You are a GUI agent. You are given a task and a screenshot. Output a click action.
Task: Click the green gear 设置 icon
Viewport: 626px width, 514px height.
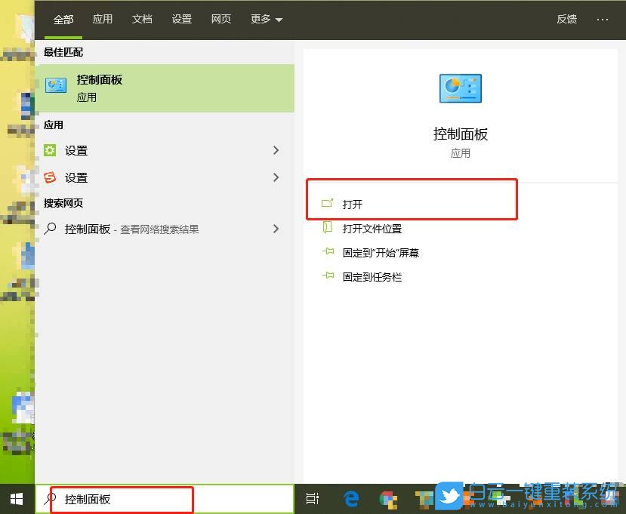(51, 150)
